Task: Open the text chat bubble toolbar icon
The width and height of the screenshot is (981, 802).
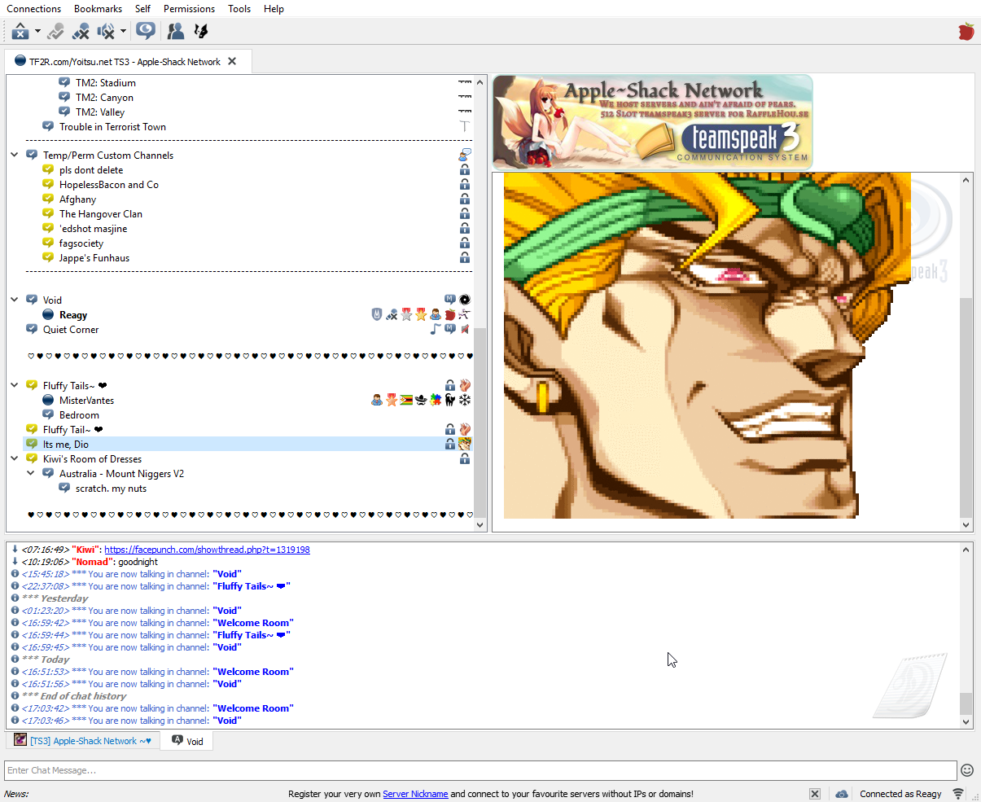Action: click(146, 31)
